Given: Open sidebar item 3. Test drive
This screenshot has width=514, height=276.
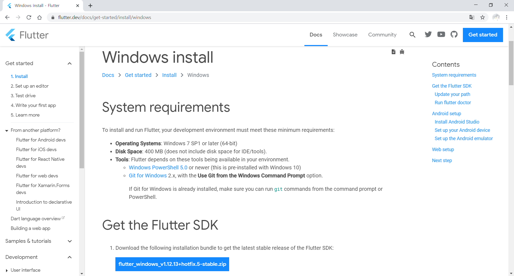Looking at the screenshot, I should point(23,96).
